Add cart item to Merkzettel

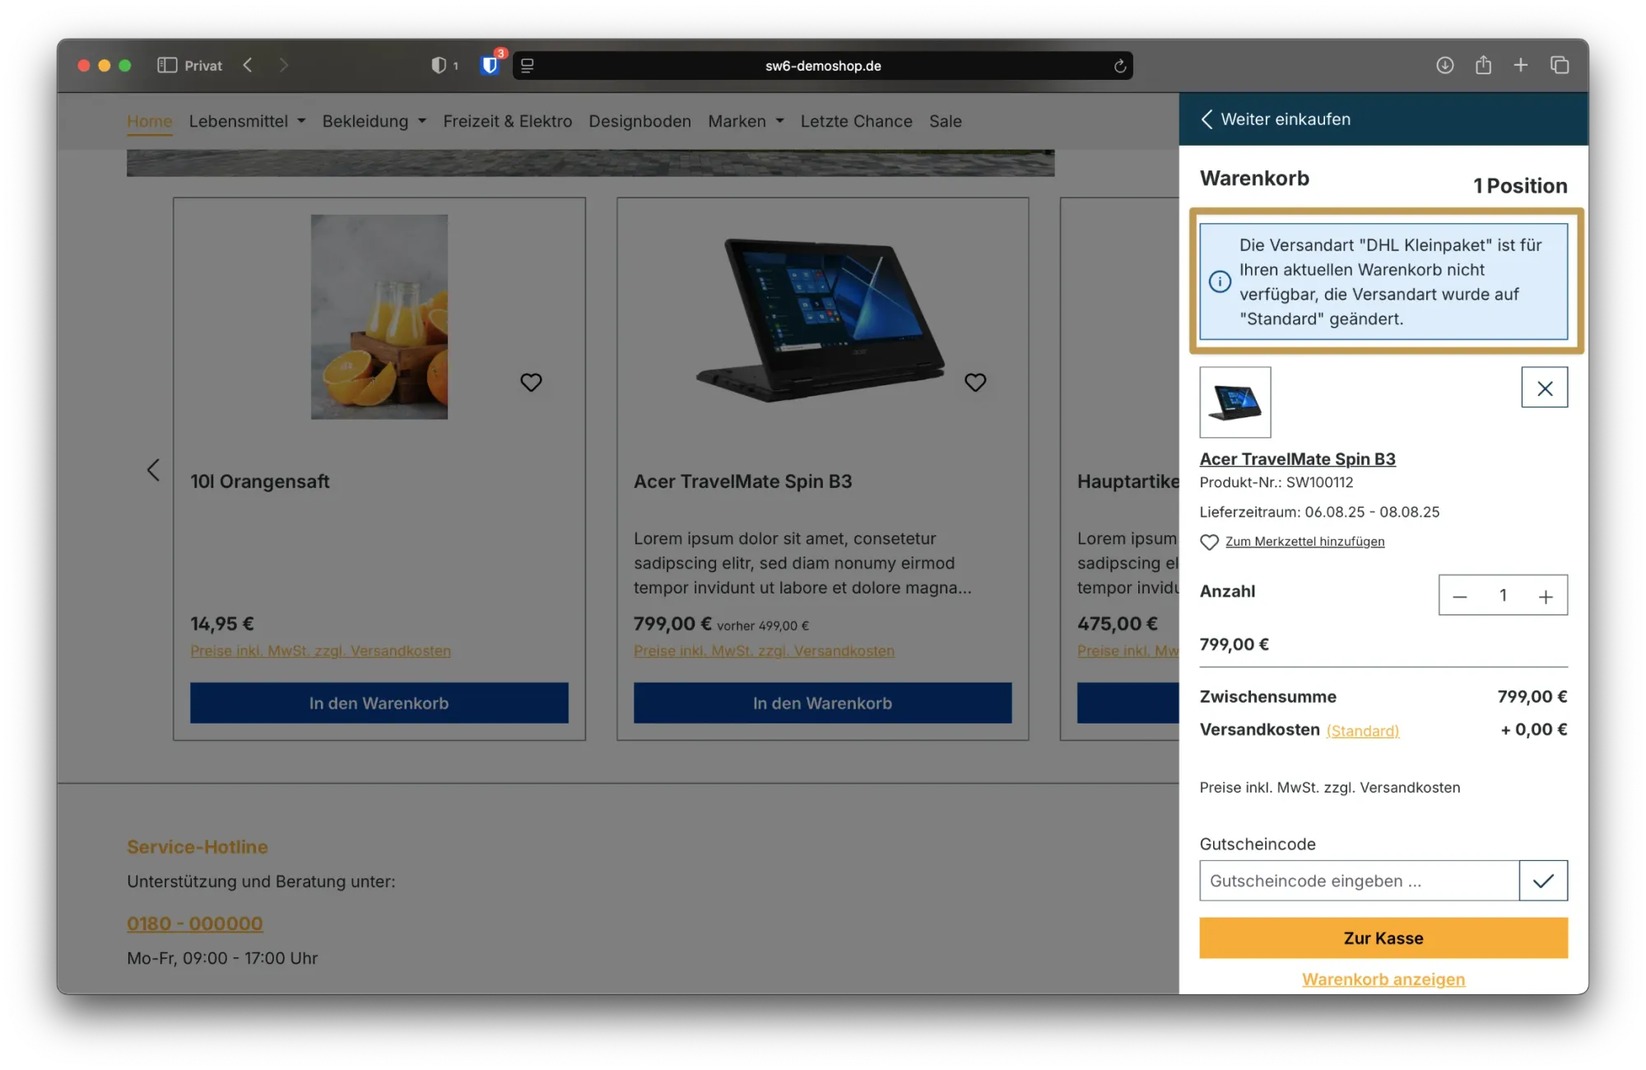pos(1304,542)
